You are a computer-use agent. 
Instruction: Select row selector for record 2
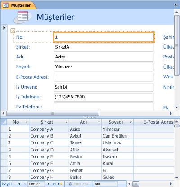[4, 136]
